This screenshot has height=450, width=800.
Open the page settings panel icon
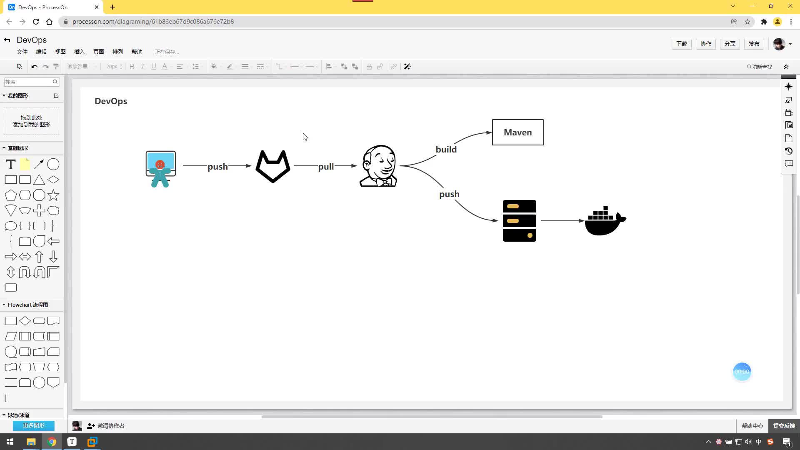pos(789,138)
